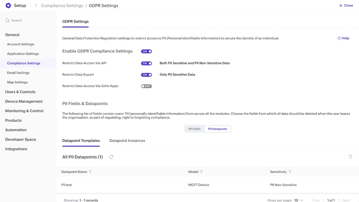Disable the Enable GDPR Compliance Settings toggle
Image resolution: width=359 pixels, height=202 pixels.
[x=146, y=52]
